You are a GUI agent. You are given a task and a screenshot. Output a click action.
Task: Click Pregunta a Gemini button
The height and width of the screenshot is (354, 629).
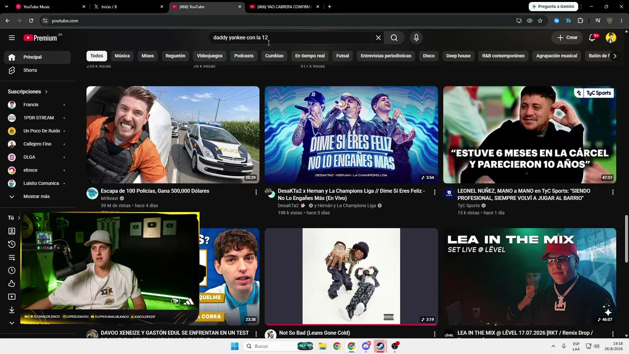(553, 6)
